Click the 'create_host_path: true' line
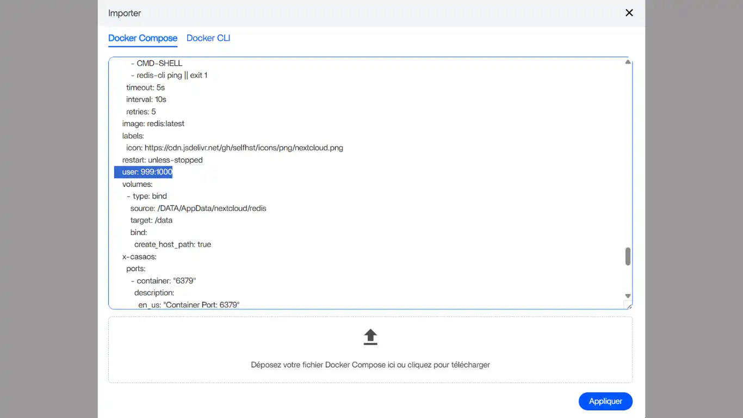The image size is (743, 418). 172,244
